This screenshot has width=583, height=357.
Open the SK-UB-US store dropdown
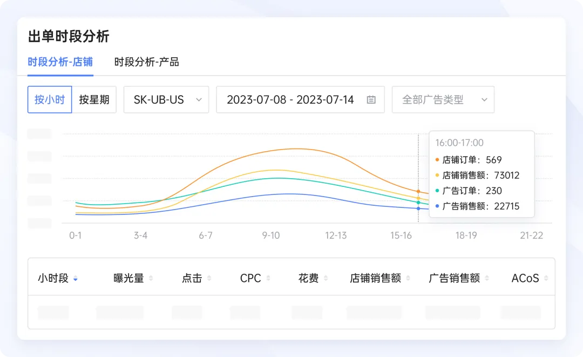point(166,100)
